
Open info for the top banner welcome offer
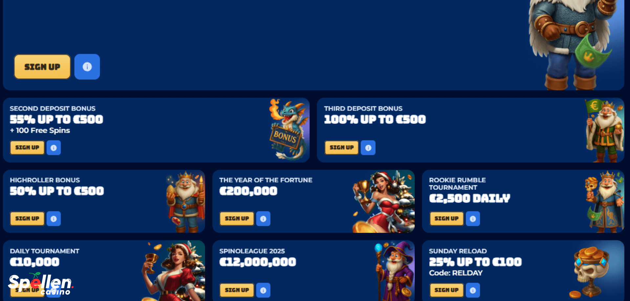pos(87,67)
